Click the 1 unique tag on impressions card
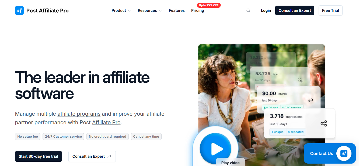This screenshot has height=166, width=359. click(x=277, y=132)
